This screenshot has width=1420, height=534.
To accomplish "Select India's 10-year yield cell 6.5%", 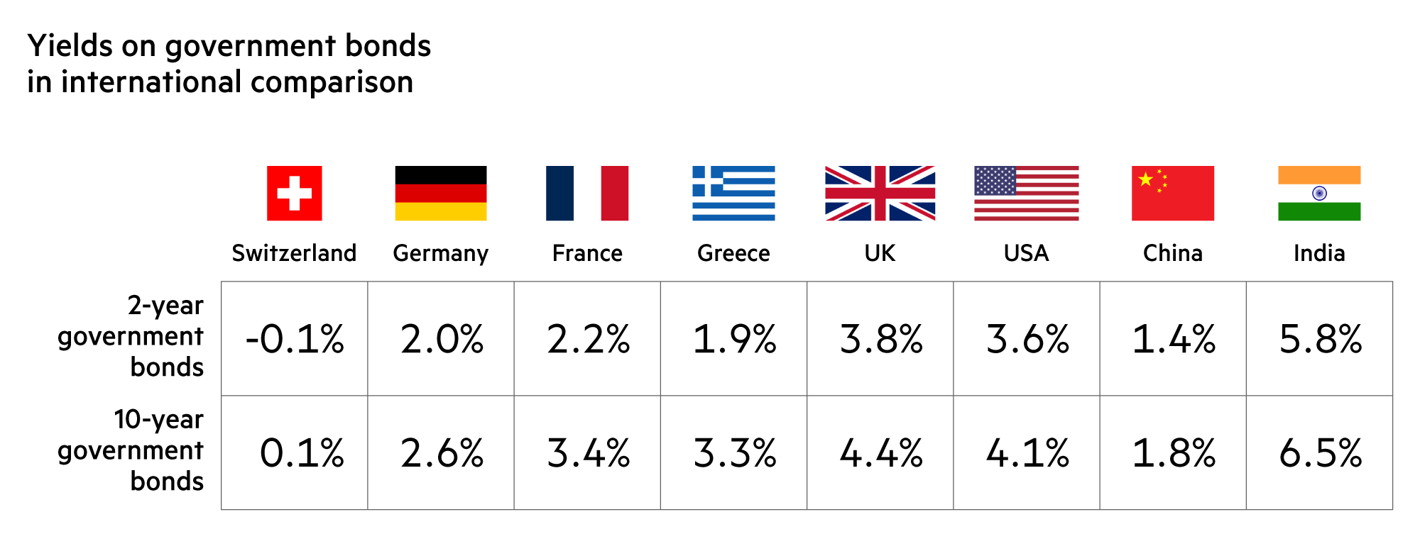I will (1320, 453).
